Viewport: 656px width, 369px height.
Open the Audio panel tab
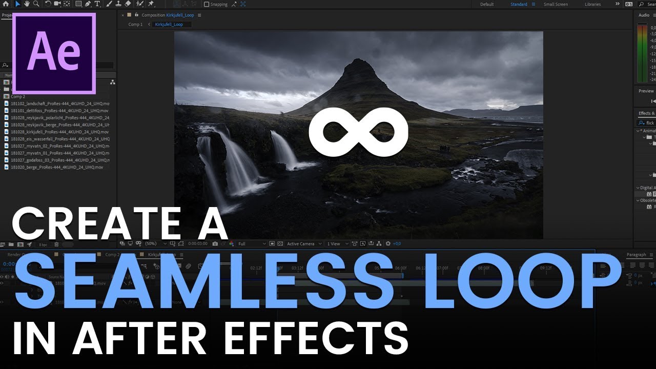pyautogui.click(x=644, y=15)
